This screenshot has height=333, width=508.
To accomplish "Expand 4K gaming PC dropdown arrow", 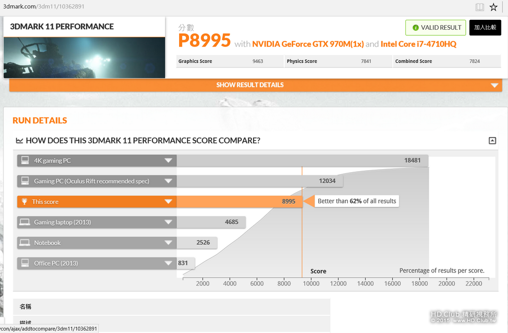I will [x=168, y=160].
